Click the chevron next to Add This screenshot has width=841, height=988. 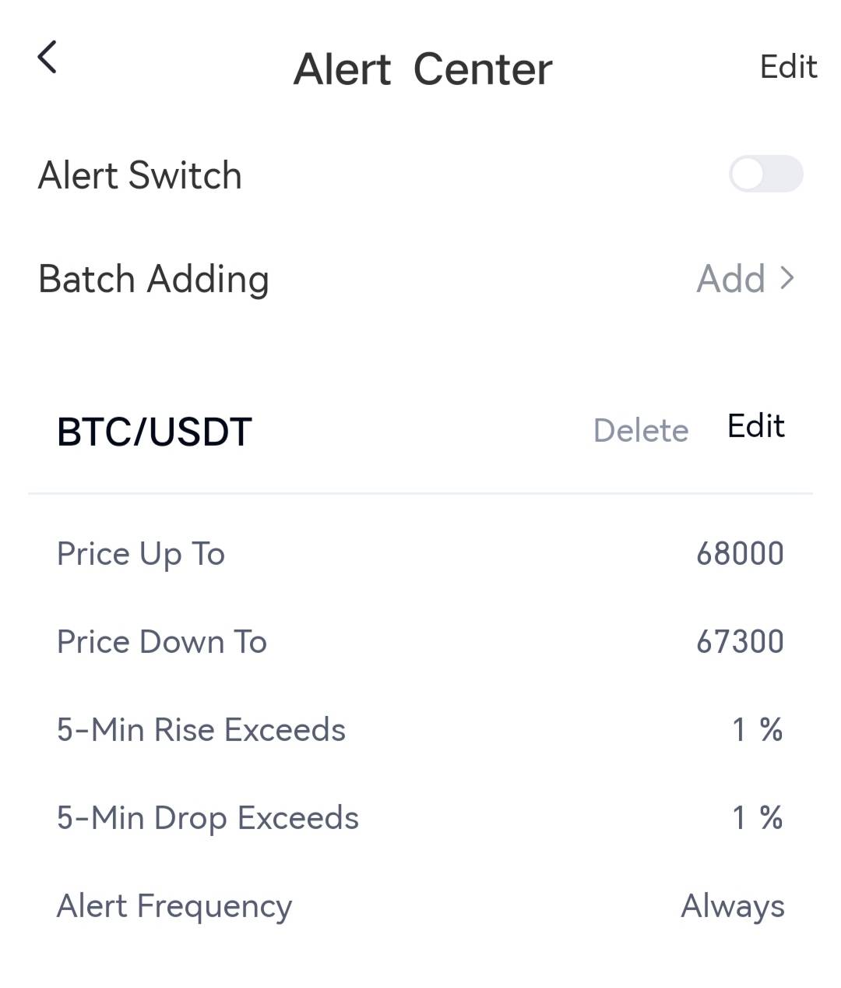click(787, 278)
